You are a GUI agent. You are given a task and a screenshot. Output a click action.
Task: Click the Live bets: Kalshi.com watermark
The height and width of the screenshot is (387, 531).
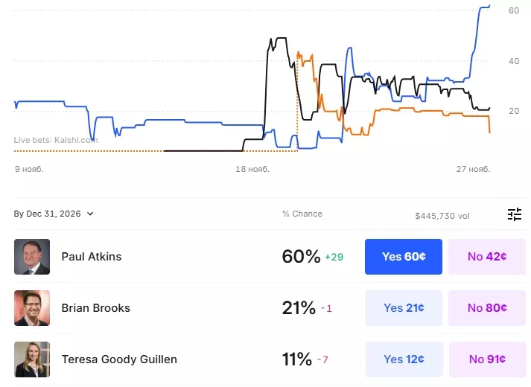(x=55, y=139)
